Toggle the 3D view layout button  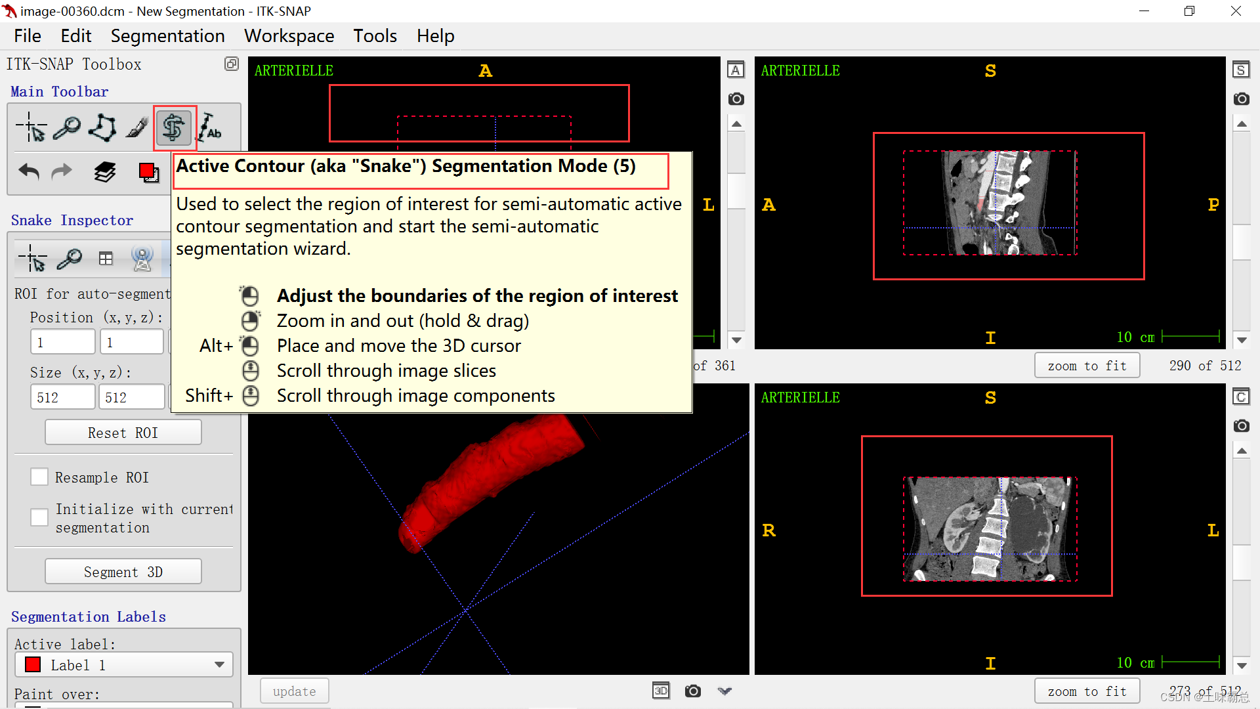click(661, 691)
